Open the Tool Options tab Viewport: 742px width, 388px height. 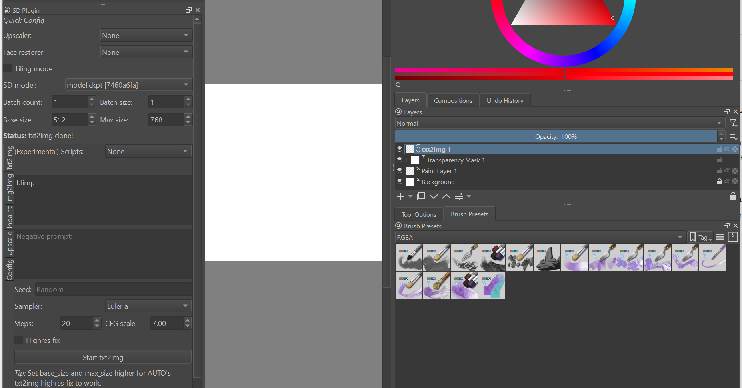(x=418, y=214)
